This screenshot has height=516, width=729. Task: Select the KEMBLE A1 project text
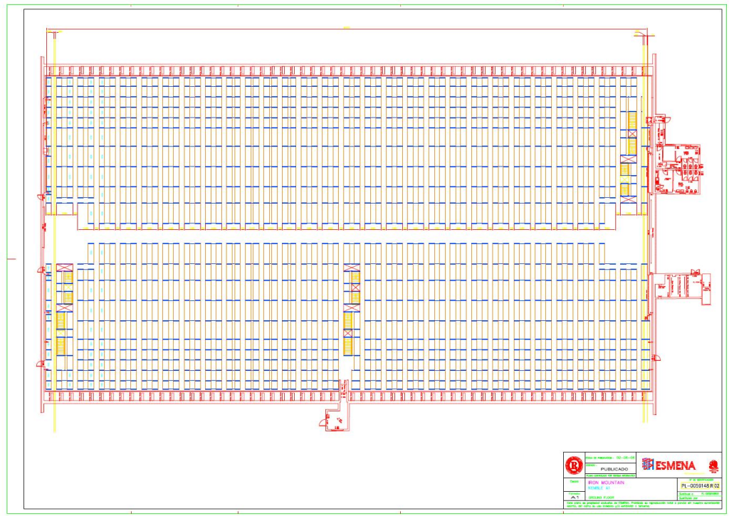[x=599, y=488]
